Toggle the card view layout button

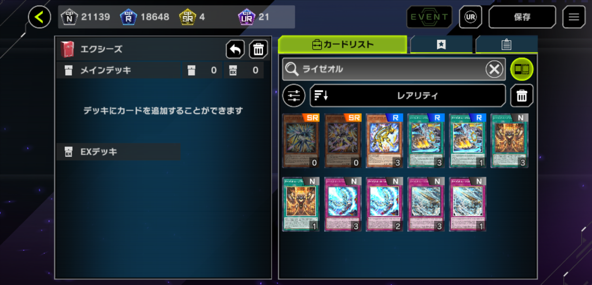[522, 70]
